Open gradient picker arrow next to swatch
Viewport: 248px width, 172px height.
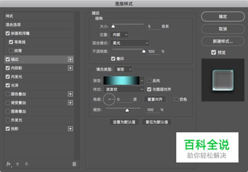[142, 80]
